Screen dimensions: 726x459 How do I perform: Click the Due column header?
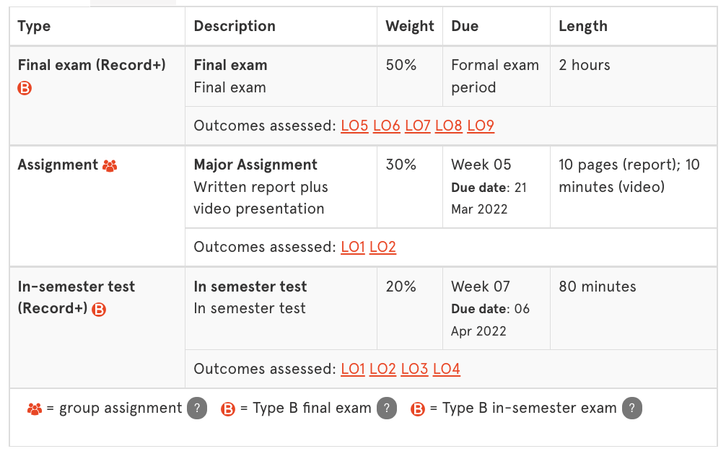pyautogui.click(x=464, y=26)
